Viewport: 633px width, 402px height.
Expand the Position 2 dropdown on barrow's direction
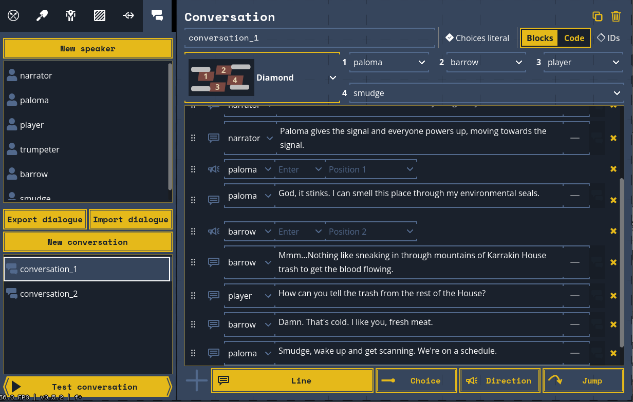[x=371, y=232]
